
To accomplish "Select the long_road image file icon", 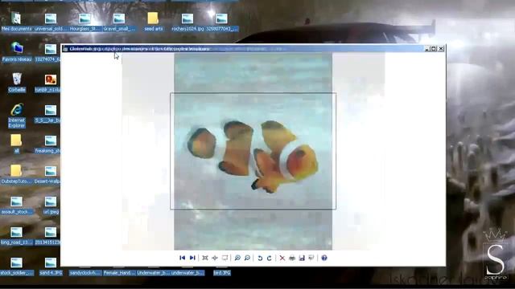I will (x=16, y=235).
